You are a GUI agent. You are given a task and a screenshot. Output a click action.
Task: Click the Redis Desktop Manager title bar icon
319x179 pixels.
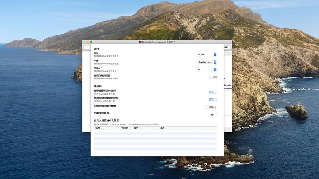(140, 42)
